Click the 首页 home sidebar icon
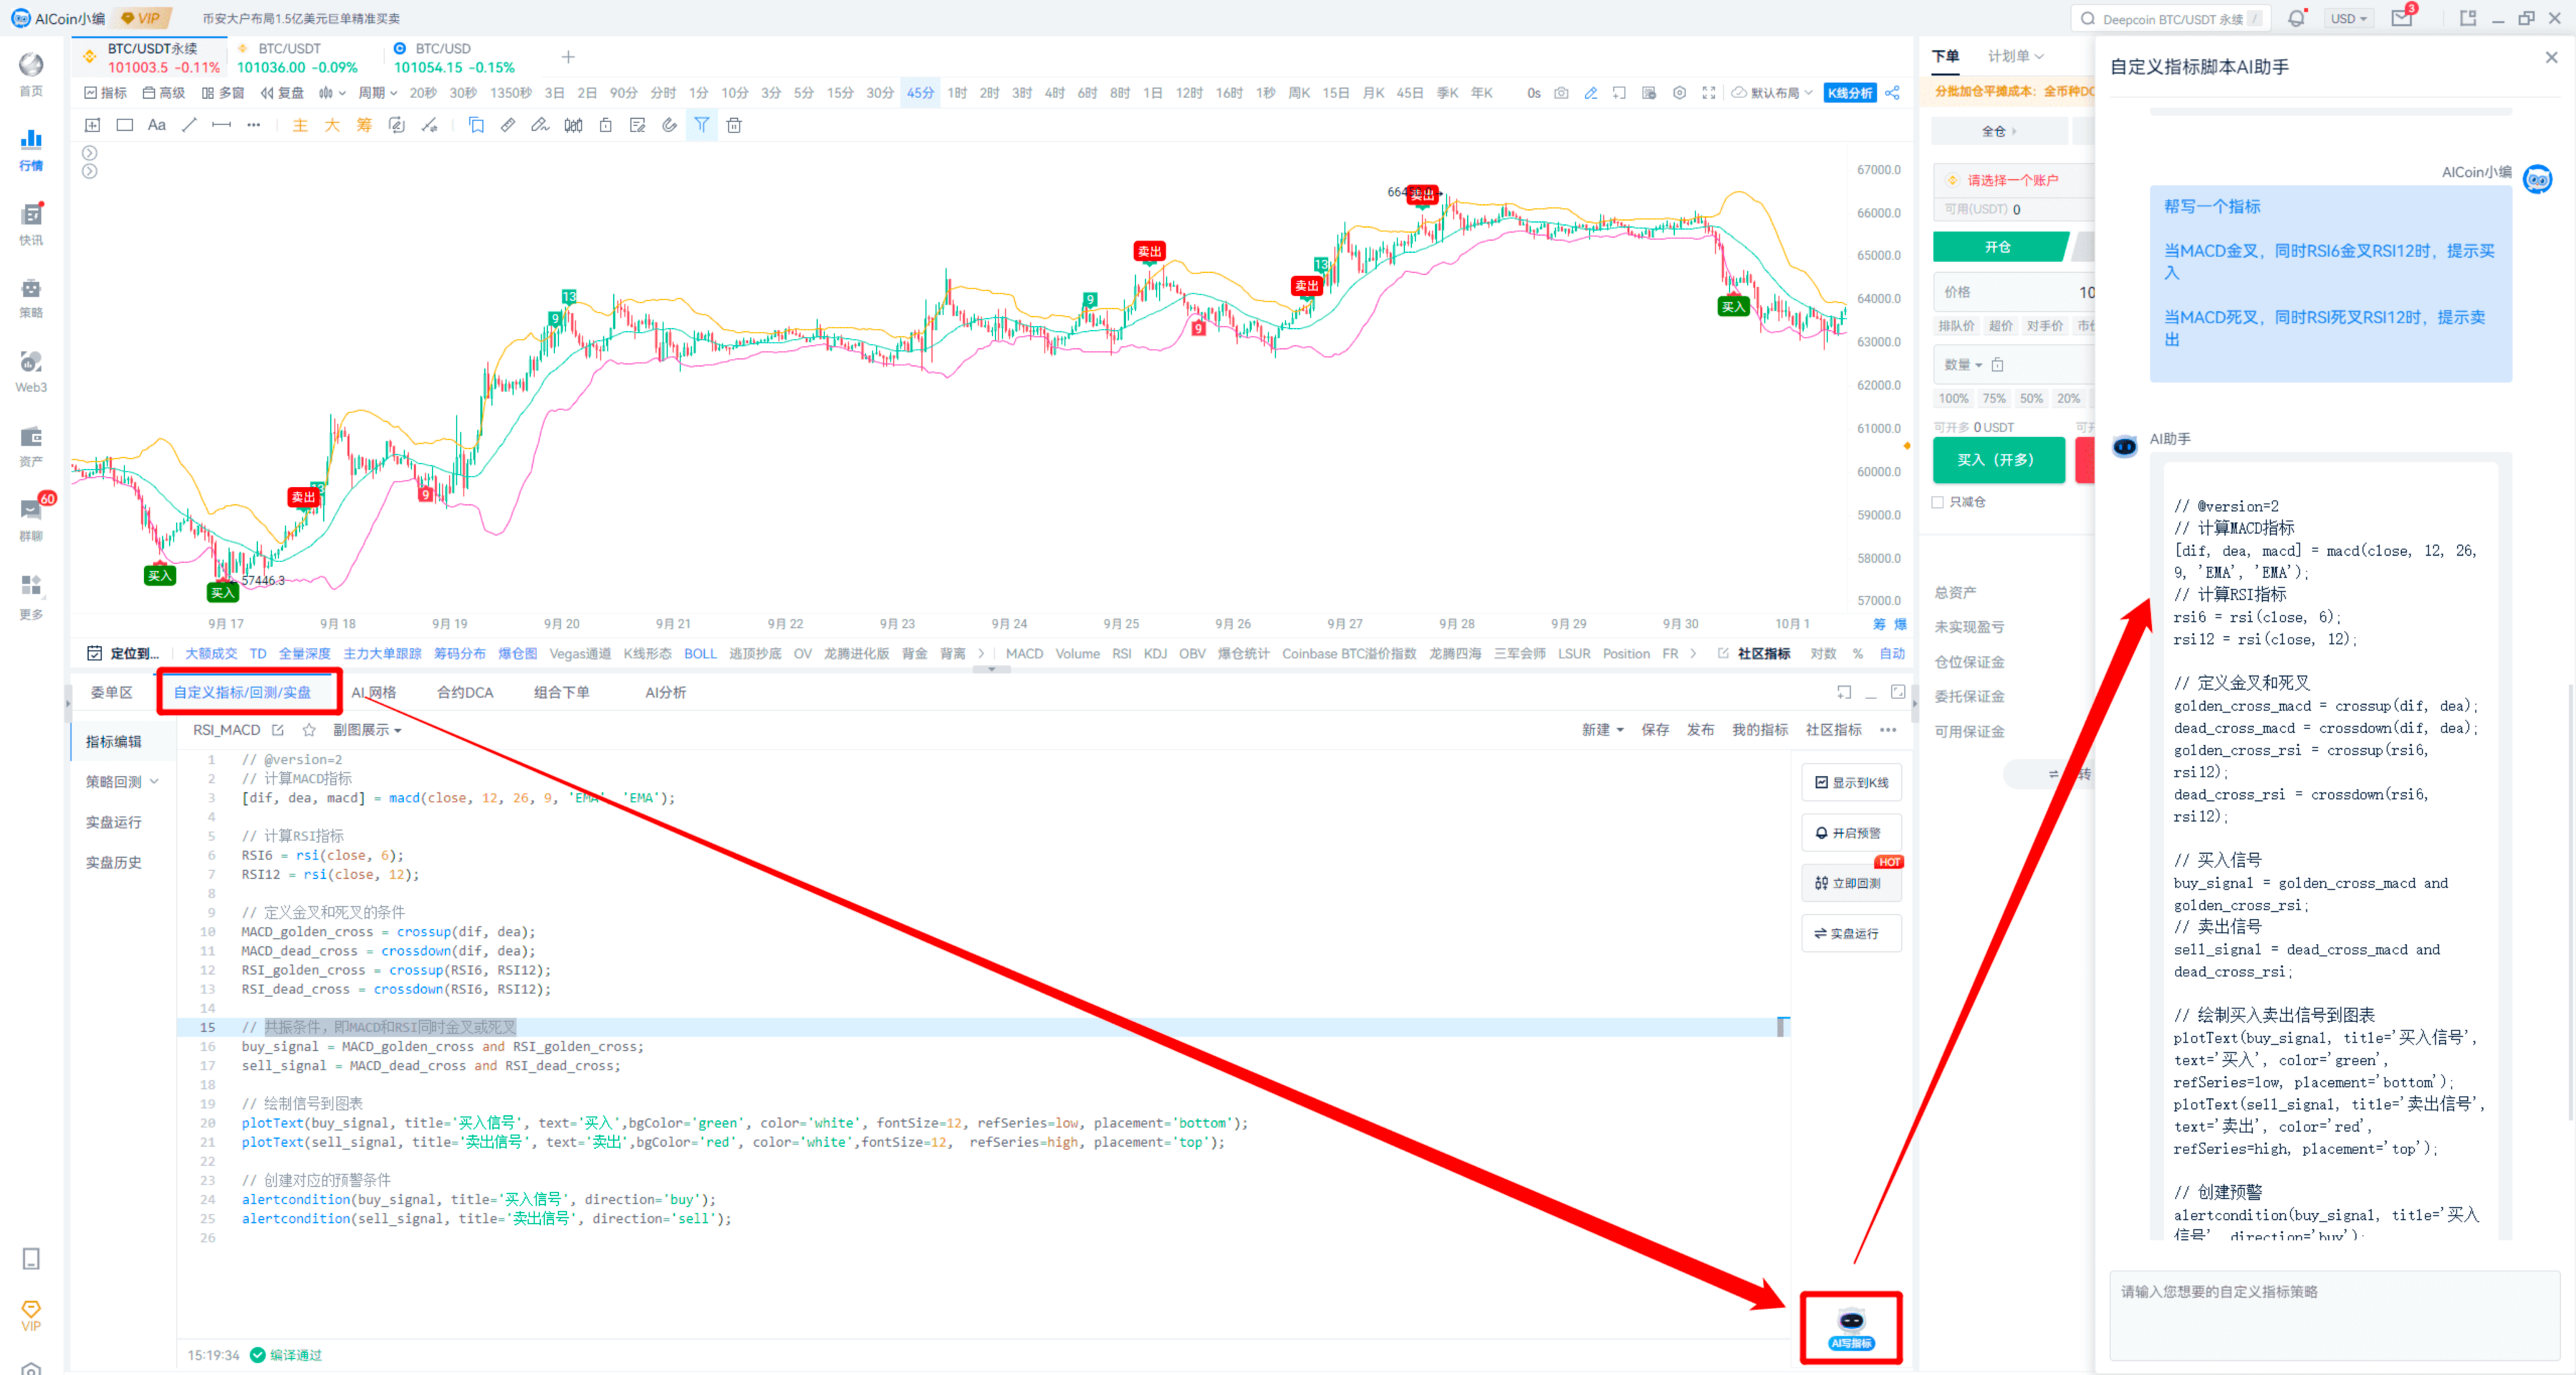 (31, 76)
